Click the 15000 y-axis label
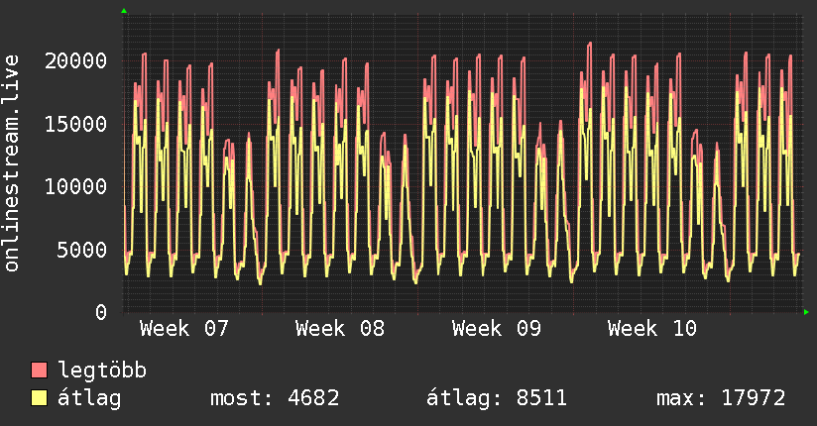817x426 pixels. point(76,124)
